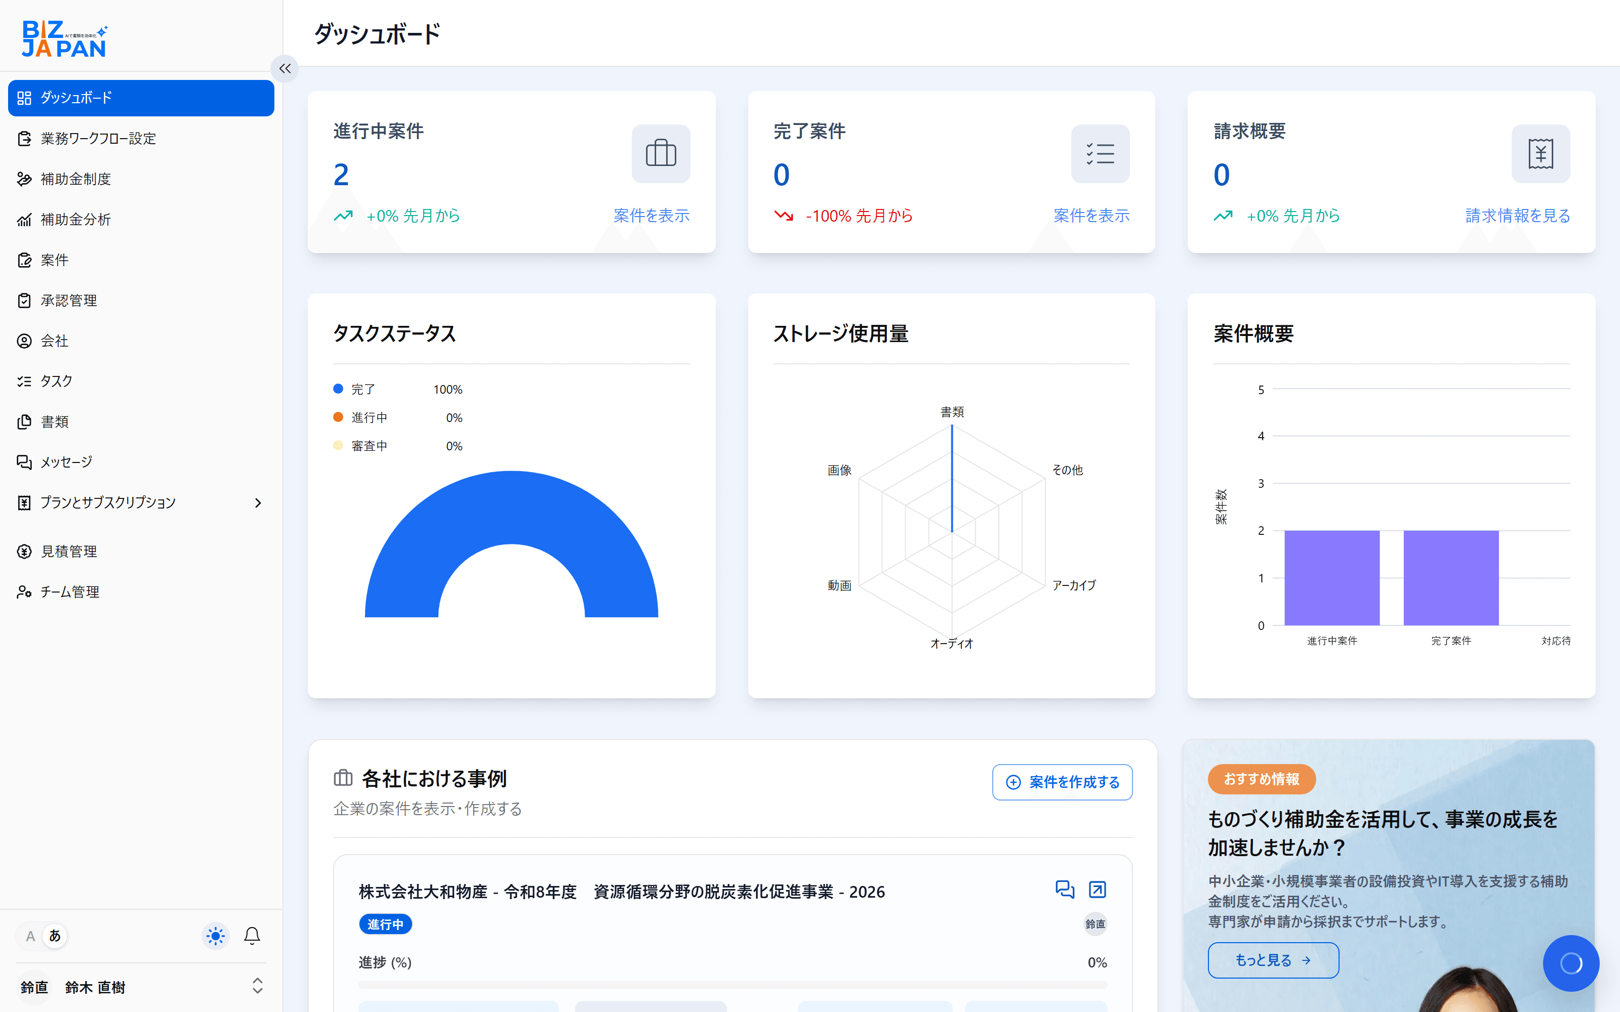Expand user menu for 鈴木 直樹
1620x1012 pixels.
tap(257, 986)
